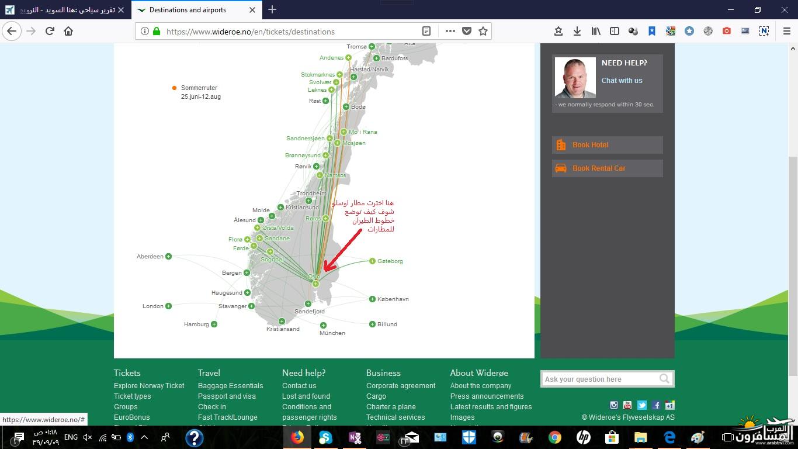Switch to the Arabic travel report tab
The image size is (798, 449).
64,10
